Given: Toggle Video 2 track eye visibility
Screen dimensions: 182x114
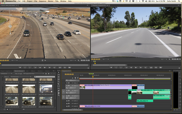Looking at the screenshot, I should [x=67, y=86].
